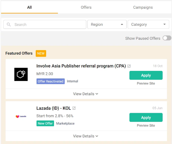172x144 pixels.
Task: Open Lazada (ID) - KOL external link icon
Action: pyautogui.click(x=74, y=108)
